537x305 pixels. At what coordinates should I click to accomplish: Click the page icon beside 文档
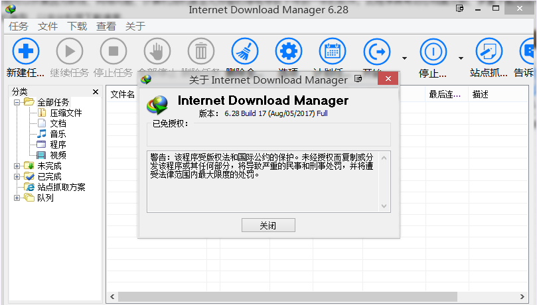[x=41, y=123]
